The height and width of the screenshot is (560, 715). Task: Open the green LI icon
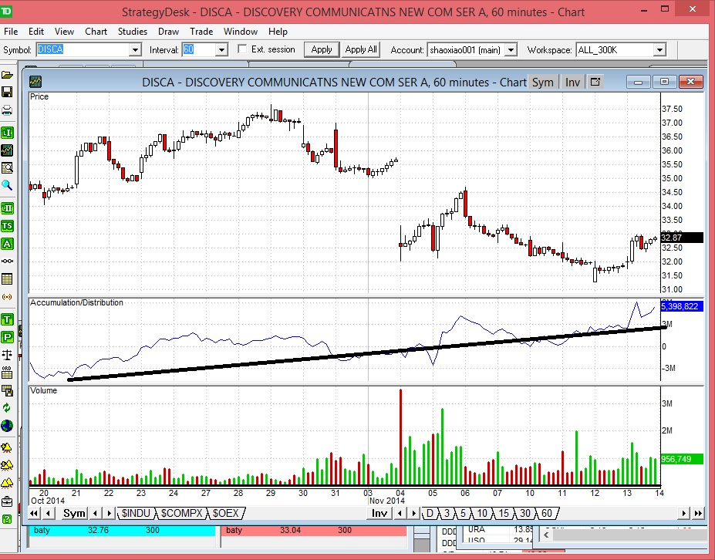[x=7, y=133]
